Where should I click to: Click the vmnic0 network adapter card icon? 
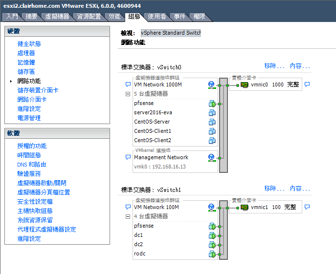(244, 85)
